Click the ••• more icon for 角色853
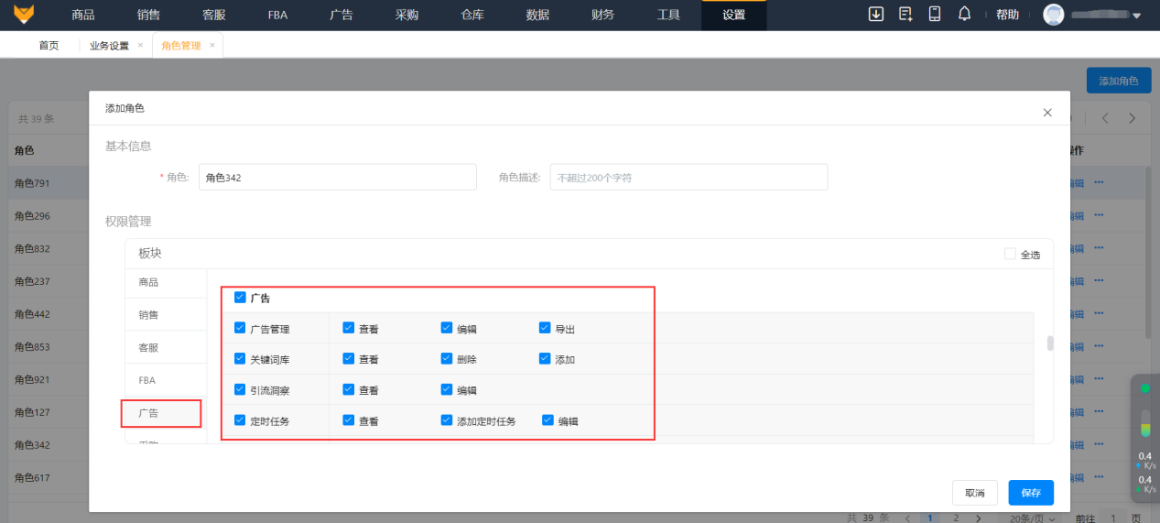This screenshot has width=1160, height=523. [x=1099, y=346]
